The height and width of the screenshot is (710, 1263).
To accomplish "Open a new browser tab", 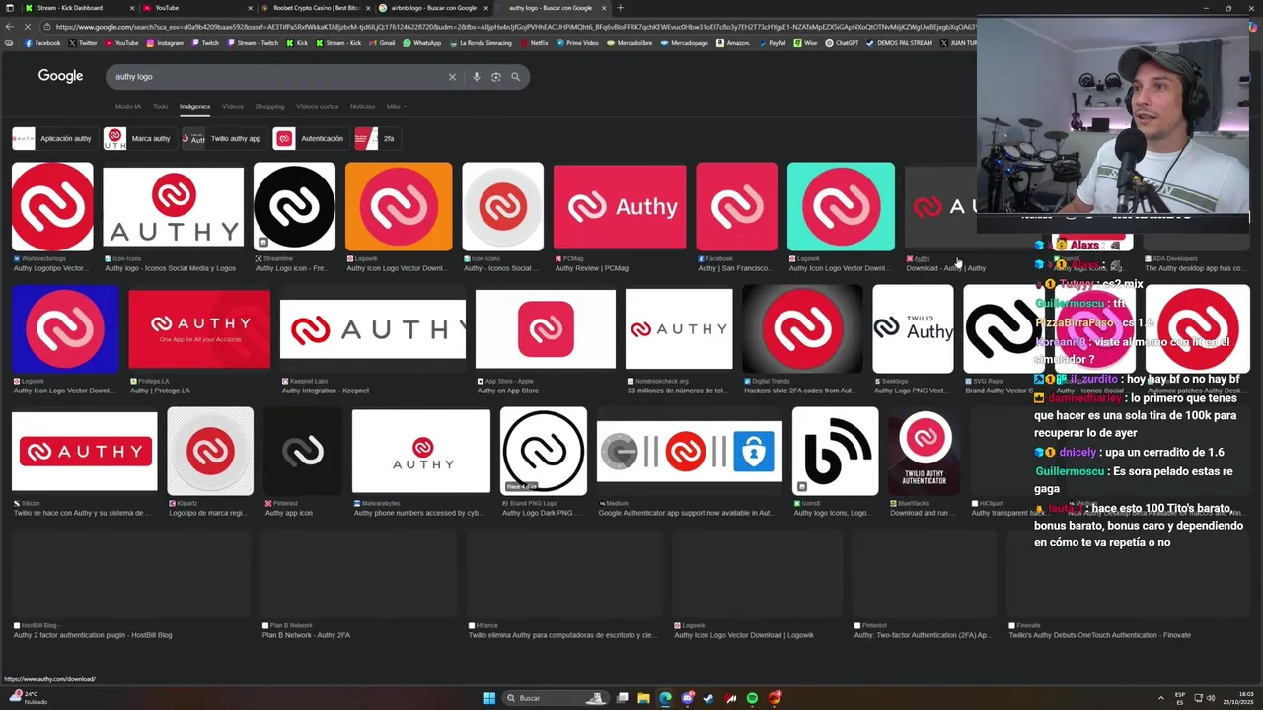I will (x=621, y=8).
